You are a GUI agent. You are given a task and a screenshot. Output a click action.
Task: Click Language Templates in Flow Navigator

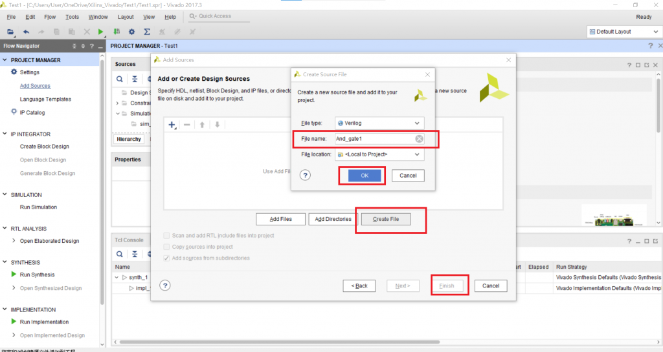click(x=45, y=99)
